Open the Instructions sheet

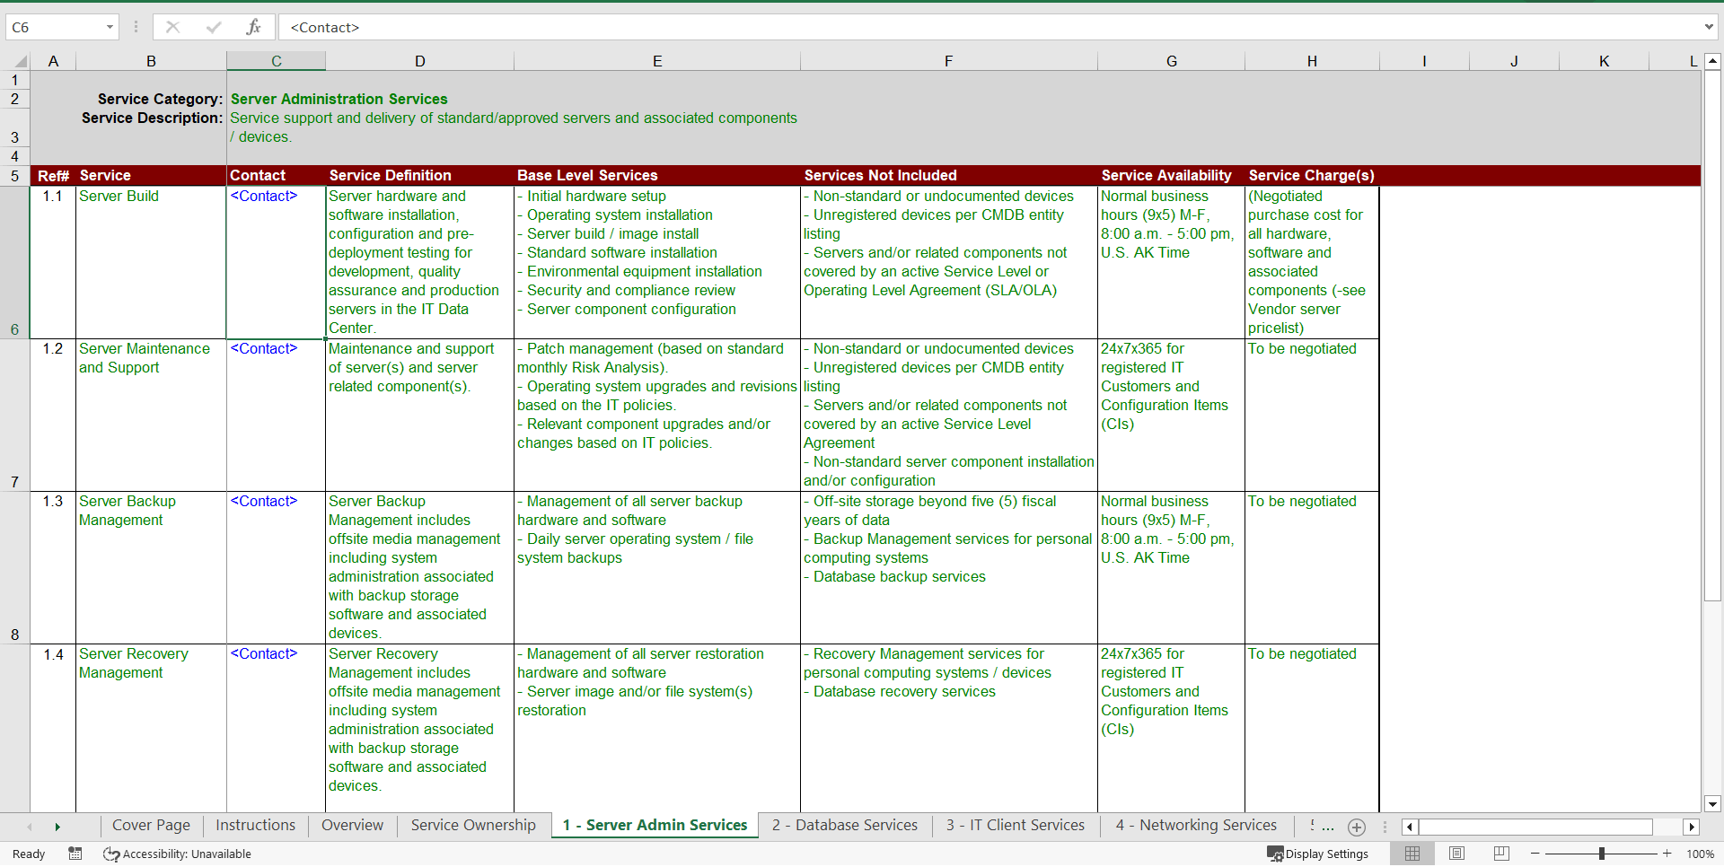pos(256,826)
